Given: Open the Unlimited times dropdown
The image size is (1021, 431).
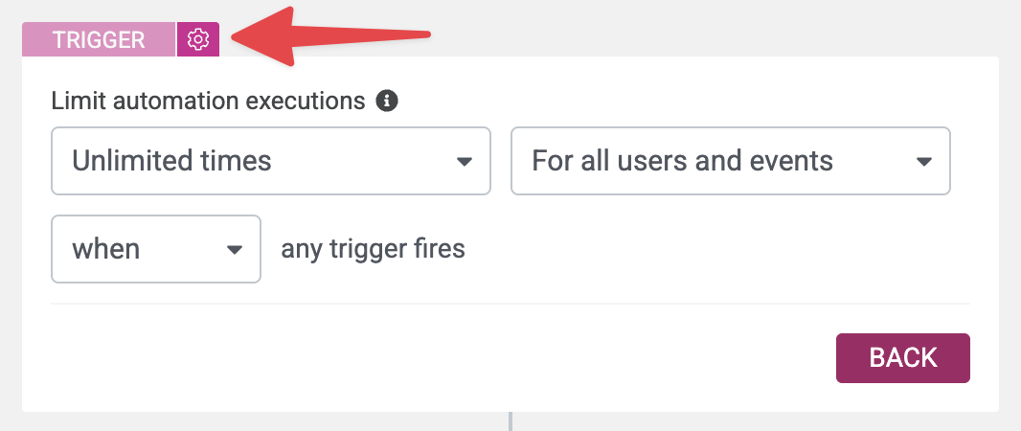Looking at the screenshot, I should [x=270, y=161].
